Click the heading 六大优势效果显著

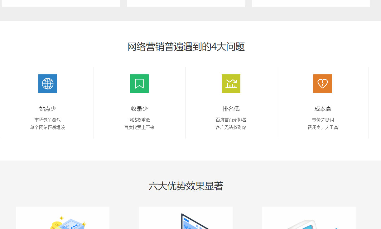pos(186,186)
